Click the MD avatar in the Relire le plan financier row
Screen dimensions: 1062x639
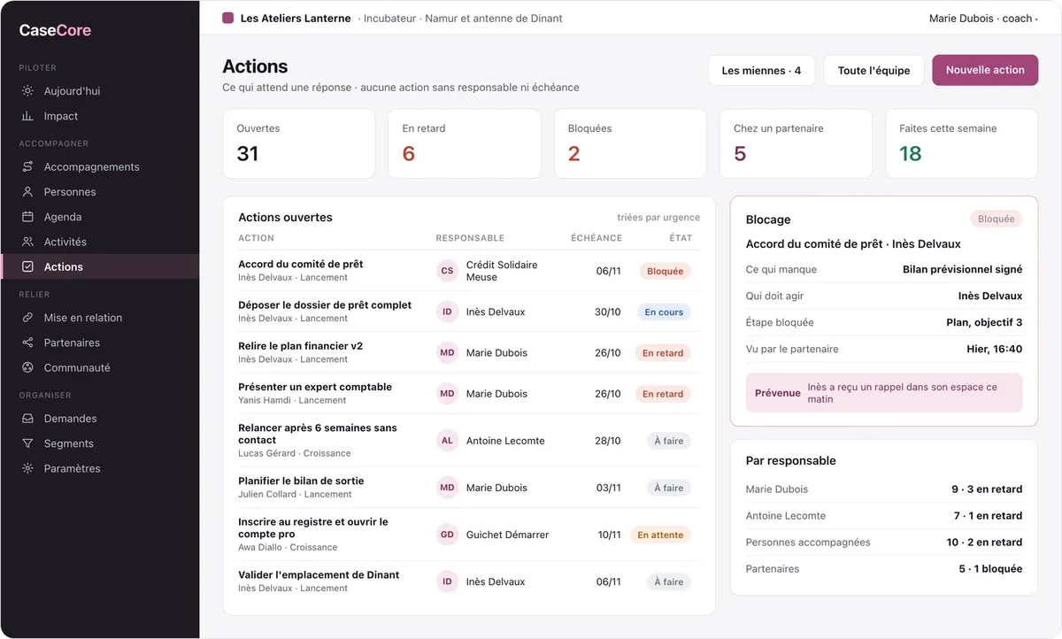(447, 352)
